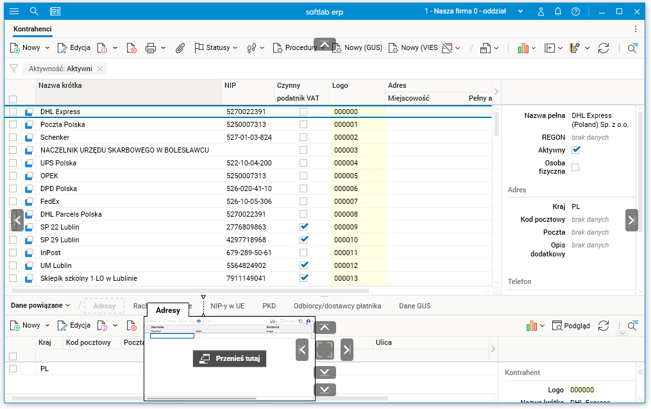Tick the row checkbox for Poczta Polska
Viewport: 651px width, 409px height.
(x=13, y=124)
